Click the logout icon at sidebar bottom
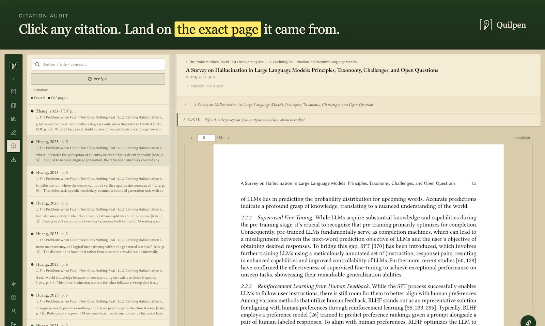 (14, 324)
